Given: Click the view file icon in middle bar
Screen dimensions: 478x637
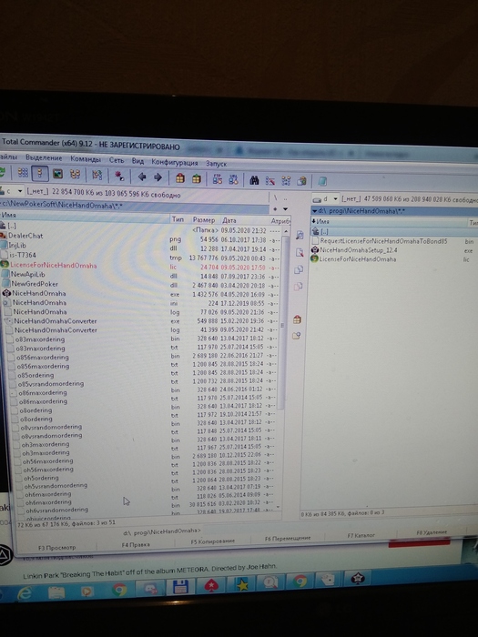Looking at the screenshot, I should pyautogui.click(x=300, y=235).
